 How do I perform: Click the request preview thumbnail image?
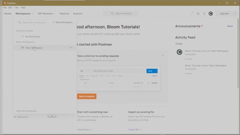click(118, 79)
